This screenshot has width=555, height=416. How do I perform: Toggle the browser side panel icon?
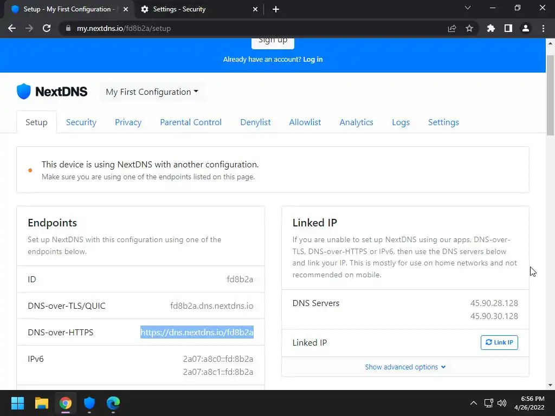coord(508,28)
